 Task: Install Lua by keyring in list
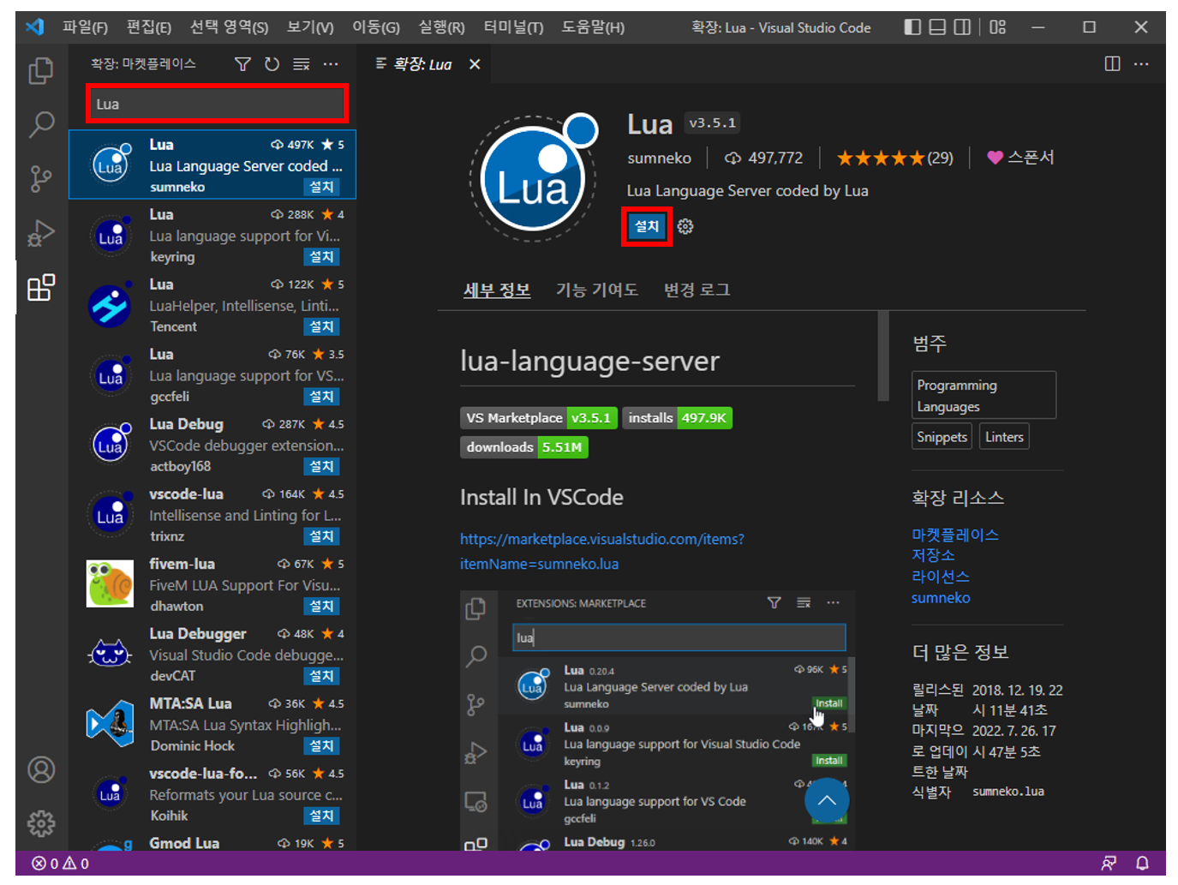coord(322,257)
